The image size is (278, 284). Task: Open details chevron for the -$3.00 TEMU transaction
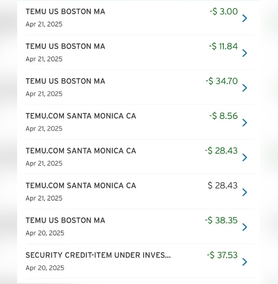(x=245, y=18)
